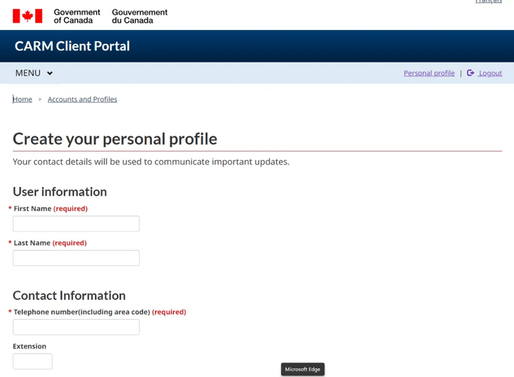Go to the Home breadcrumb
The image size is (514, 377).
[x=23, y=99]
